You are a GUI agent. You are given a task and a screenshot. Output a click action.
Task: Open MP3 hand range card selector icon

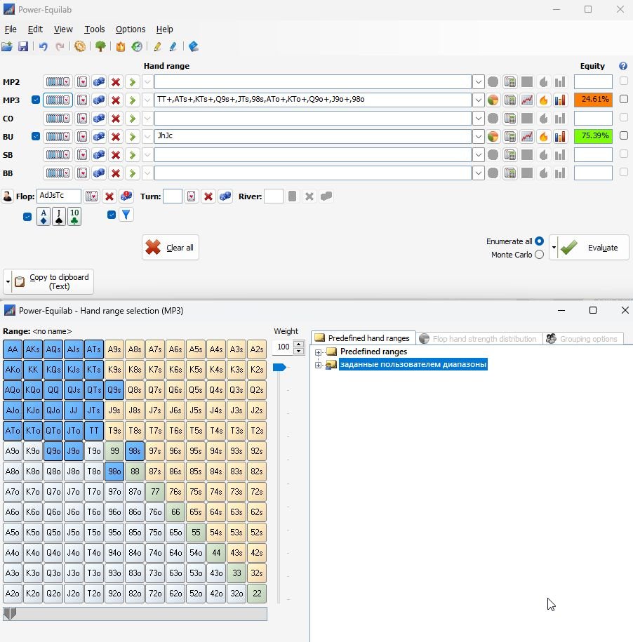pyautogui.click(x=58, y=100)
